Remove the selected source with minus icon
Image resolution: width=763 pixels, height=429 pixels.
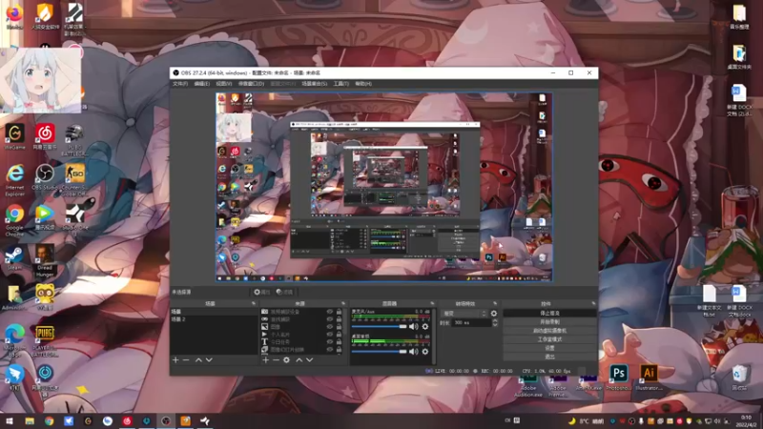(276, 360)
